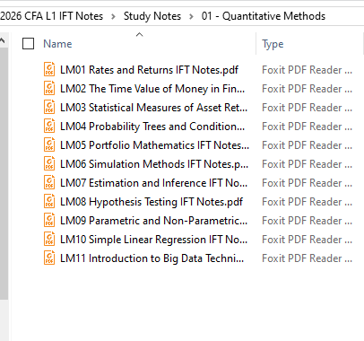Go to the Study Notes breadcrumb folder
This screenshot has height=341, width=364.
152,16
